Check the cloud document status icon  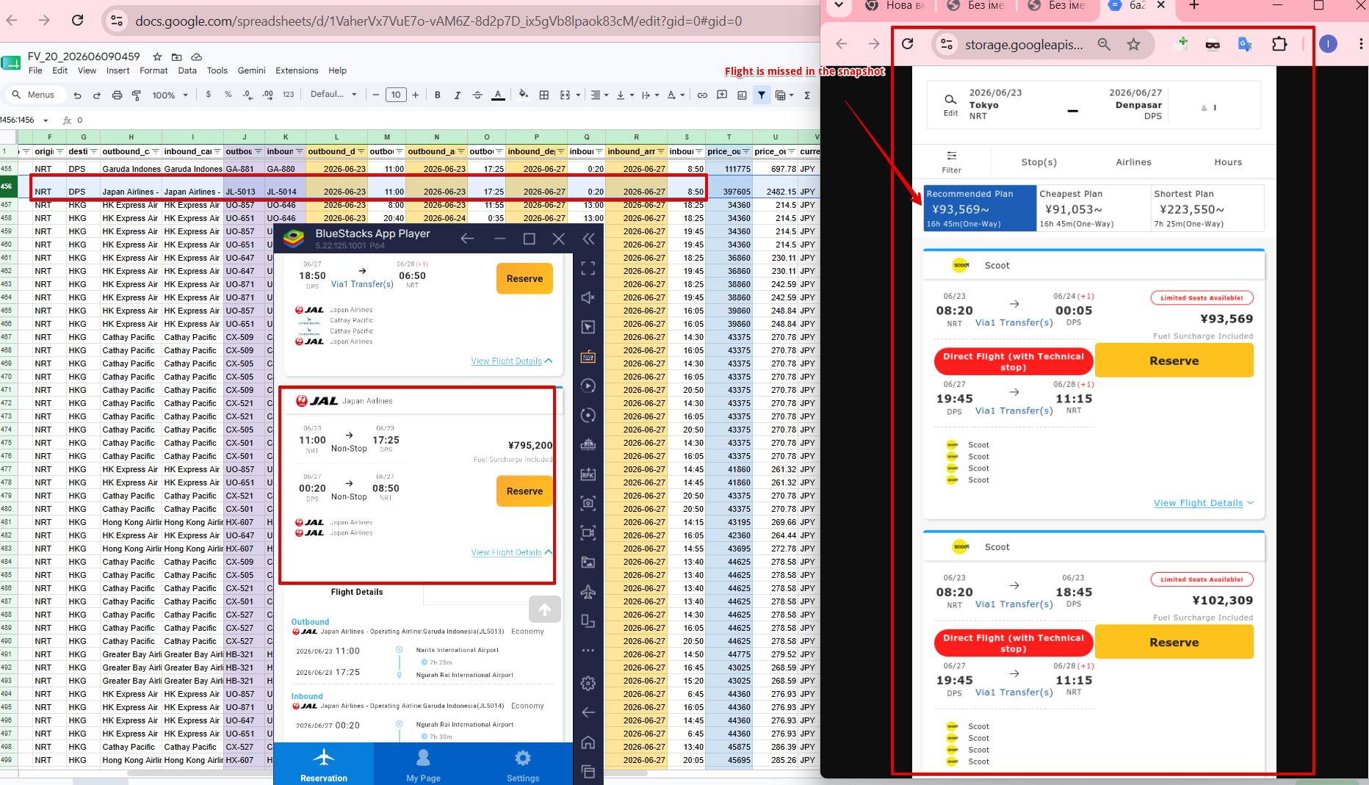click(196, 57)
